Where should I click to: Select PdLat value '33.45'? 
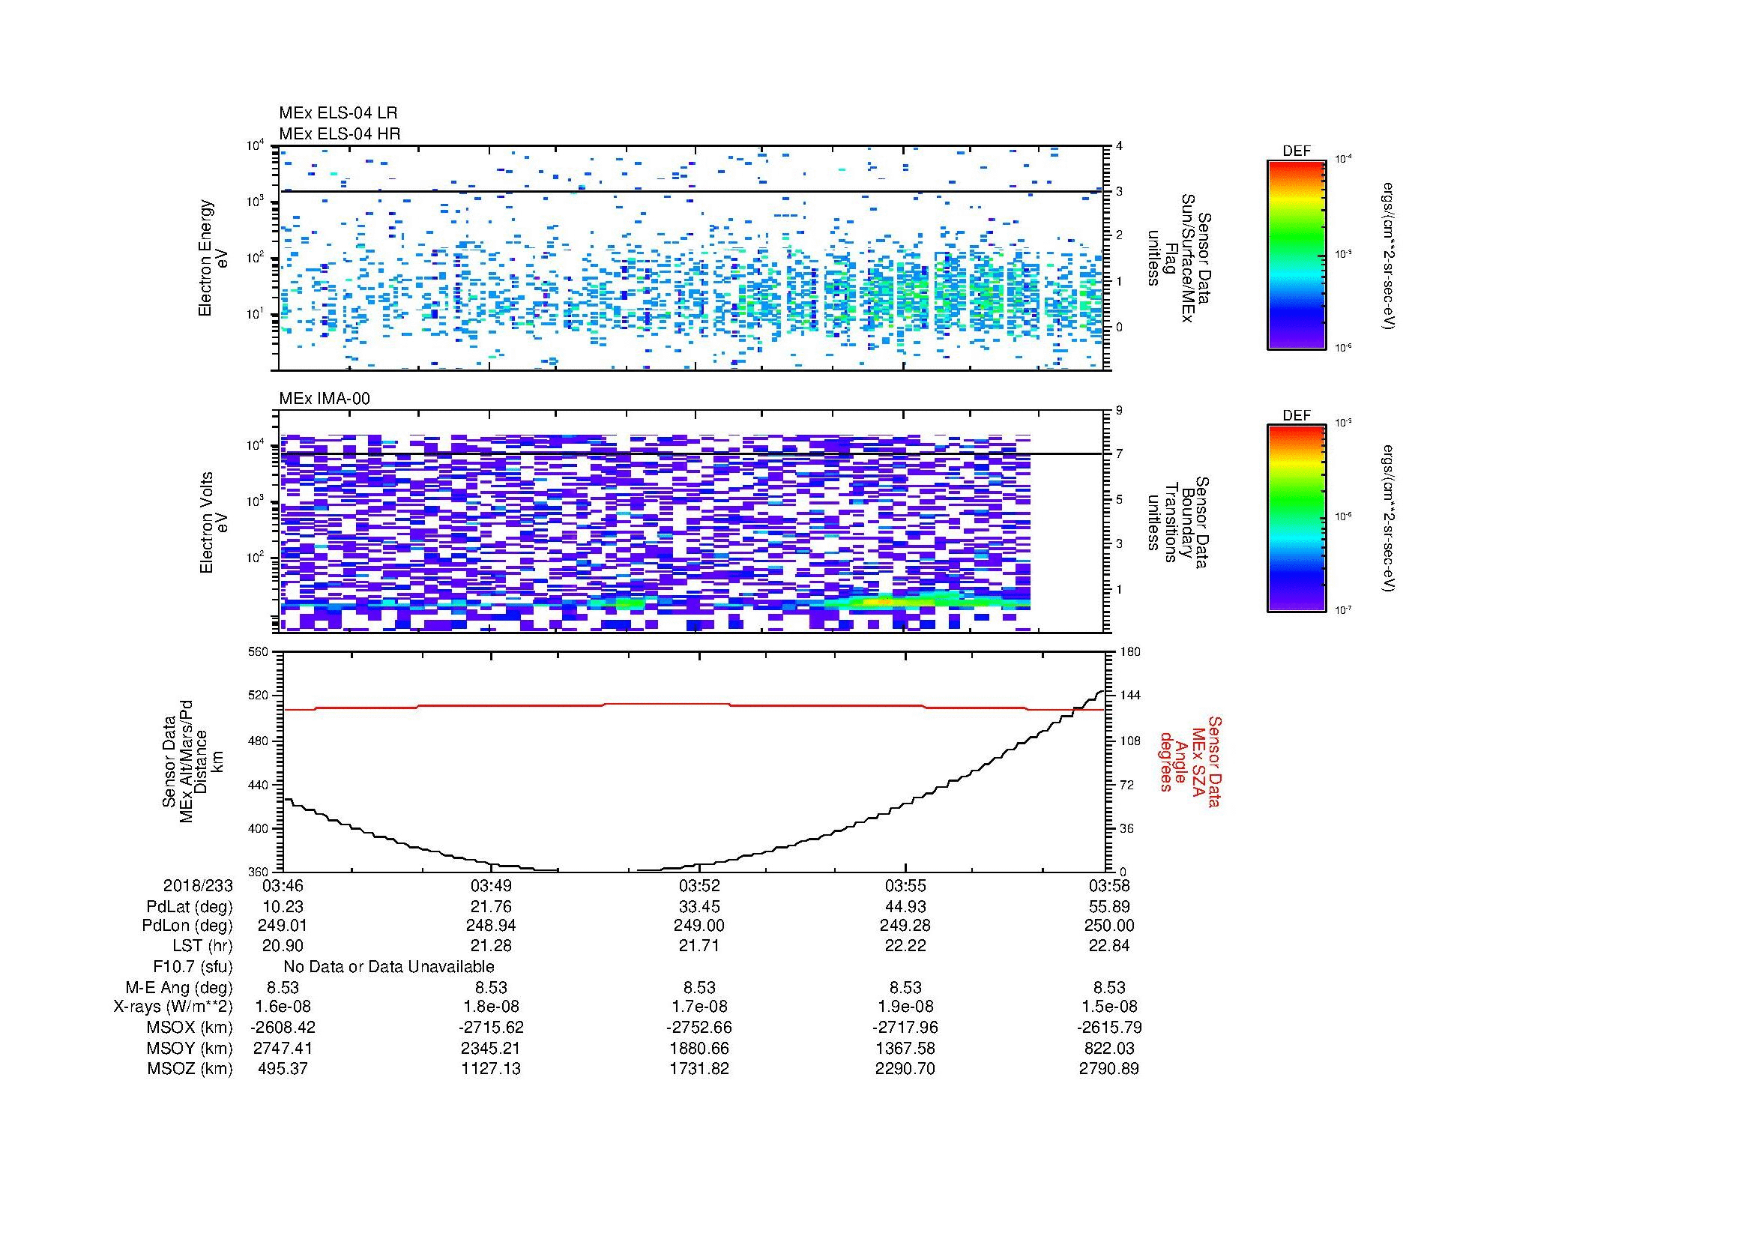point(699,907)
